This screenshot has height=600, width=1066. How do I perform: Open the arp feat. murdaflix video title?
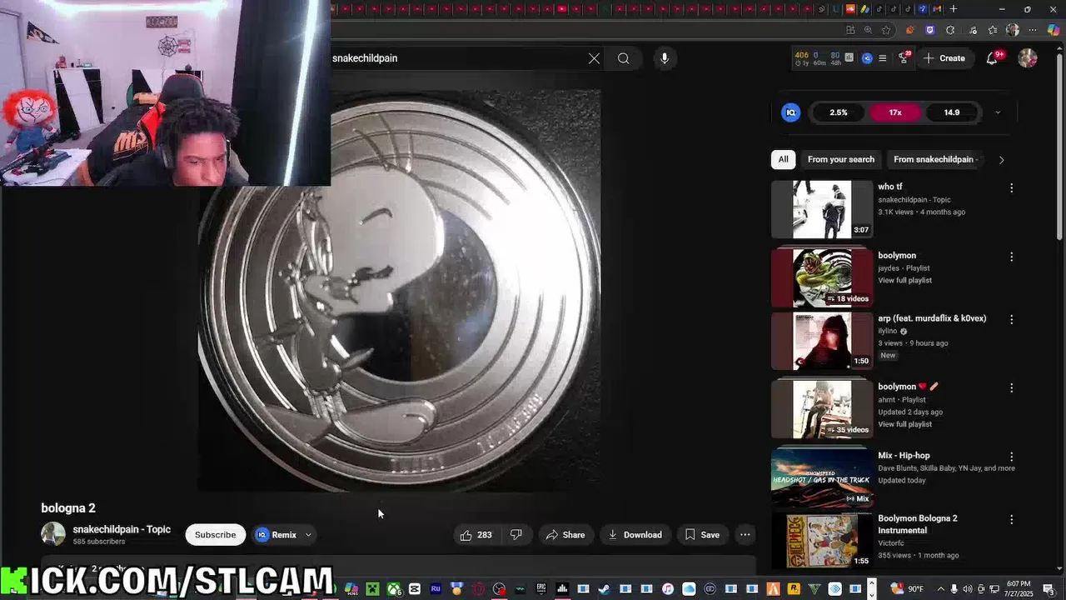point(932,318)
